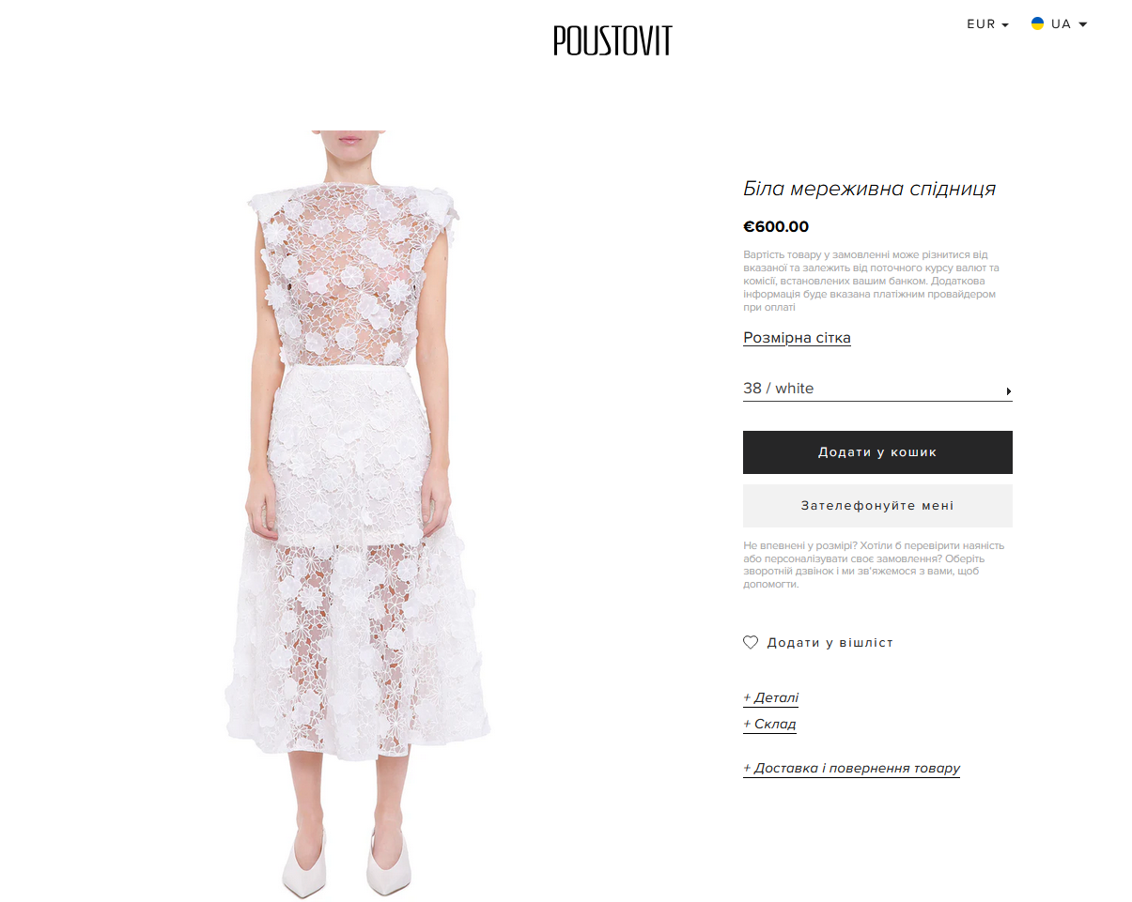This screenshot has width=1132, height=902.
Task: Open the EUR currency dropdown
Action: (987, 24)
